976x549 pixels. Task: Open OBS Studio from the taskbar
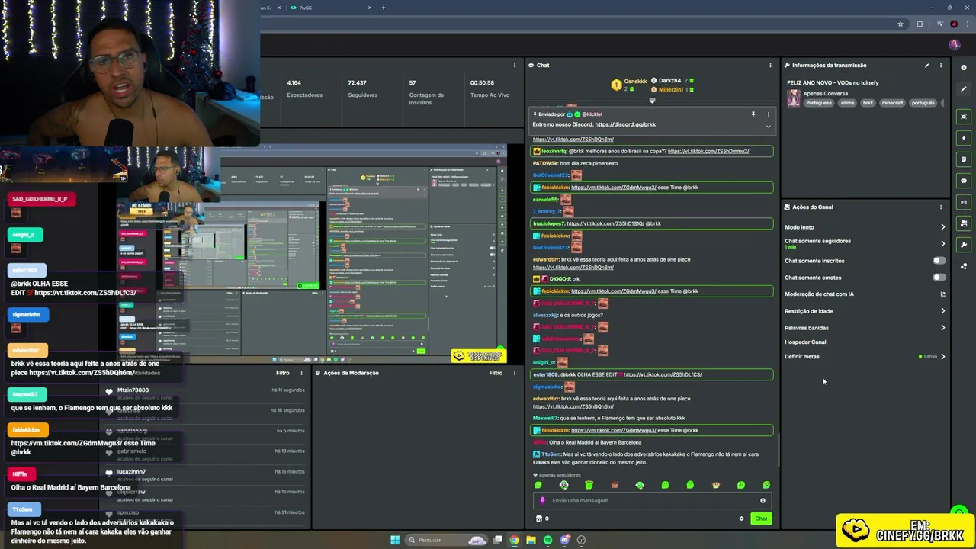coord(581,540)
